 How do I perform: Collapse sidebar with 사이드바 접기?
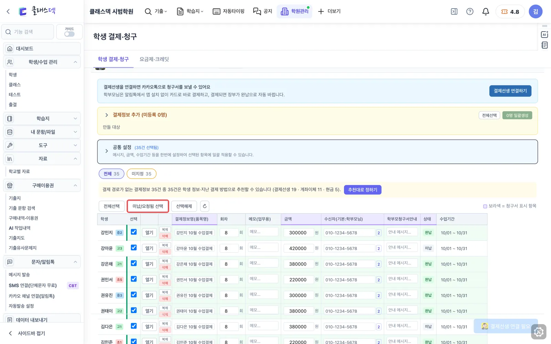(x=27, y=333)
